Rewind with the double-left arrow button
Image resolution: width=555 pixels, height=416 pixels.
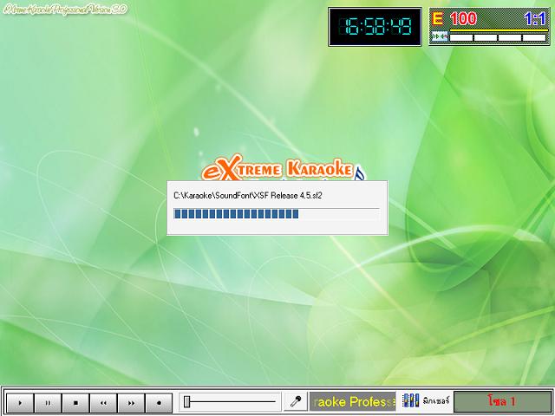[103, 402]
